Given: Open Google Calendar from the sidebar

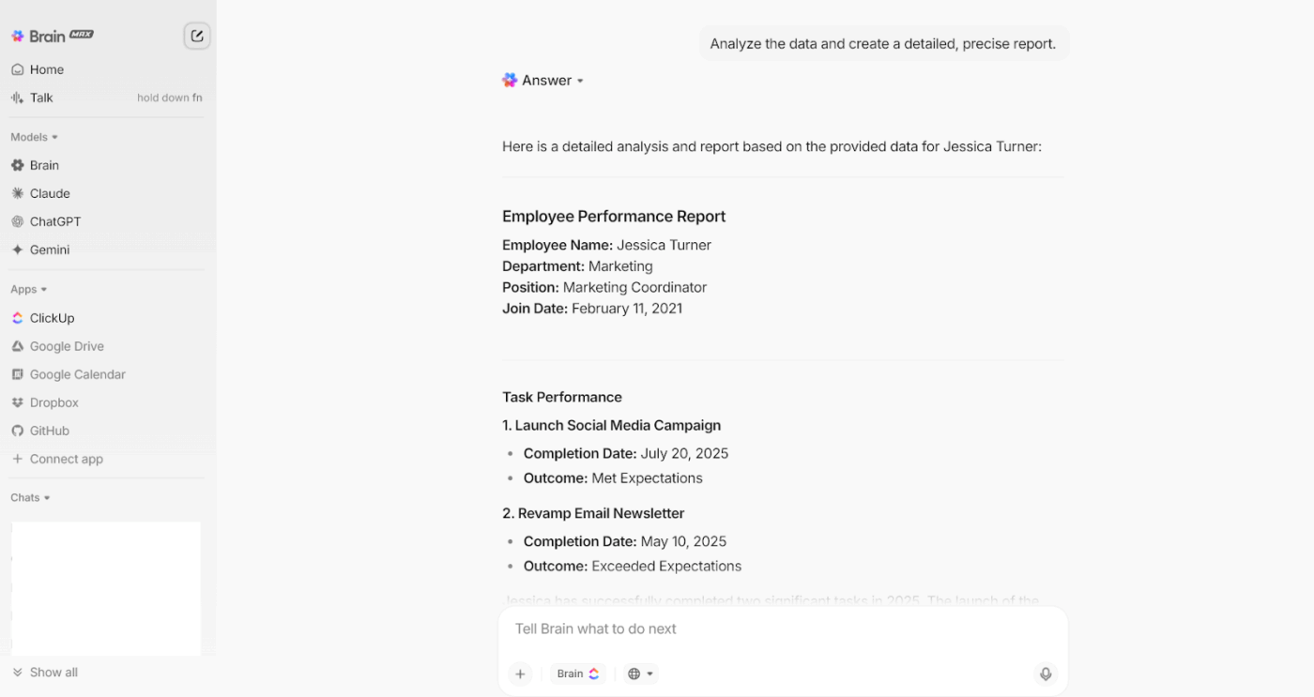Looking at the screenshot, I should [x=78, y=374].
